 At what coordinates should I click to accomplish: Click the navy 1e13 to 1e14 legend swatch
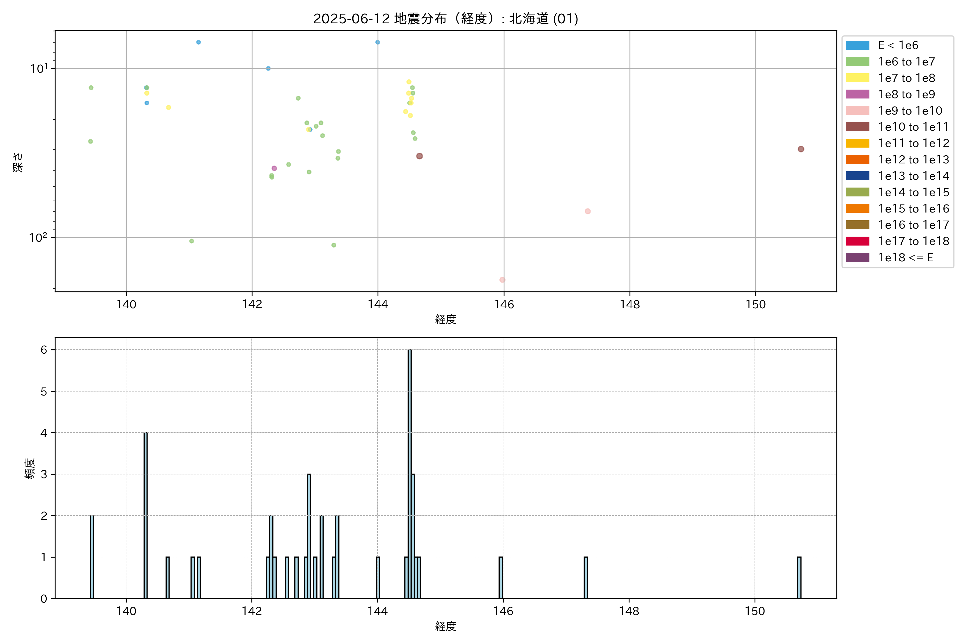[857, 176]
